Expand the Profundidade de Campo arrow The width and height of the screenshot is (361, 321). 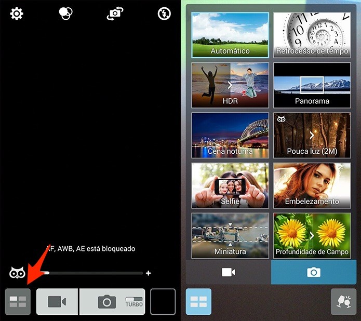tap(312, 236)
